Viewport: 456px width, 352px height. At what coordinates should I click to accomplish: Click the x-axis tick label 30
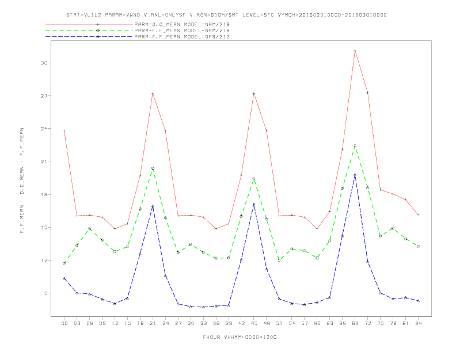coord(191,323)
